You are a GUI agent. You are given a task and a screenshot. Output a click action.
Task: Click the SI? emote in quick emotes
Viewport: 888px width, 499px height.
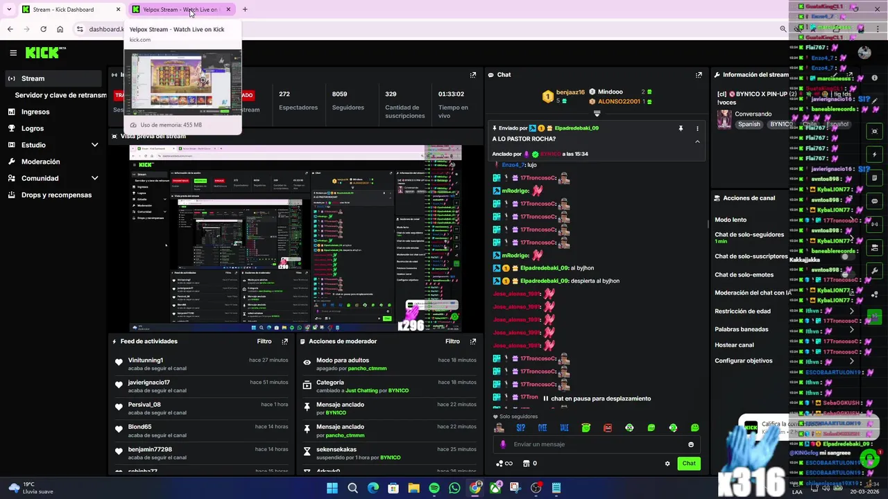[x=520, y=428]
